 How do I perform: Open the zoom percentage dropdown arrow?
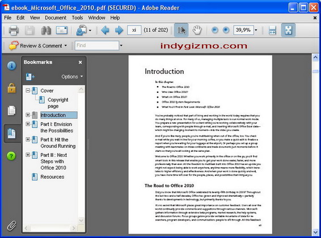[256, 30]
